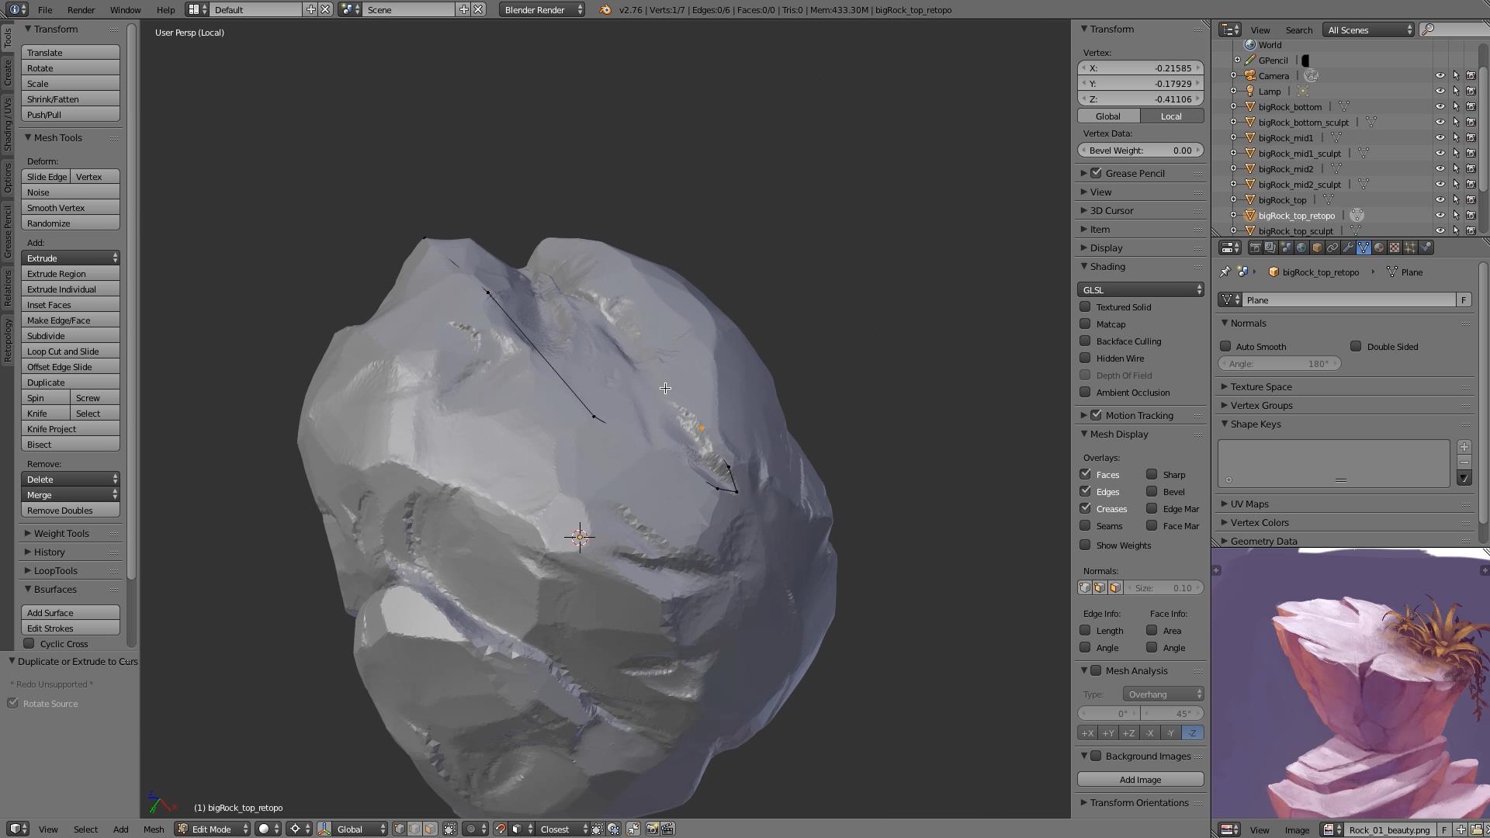The width and height of the screenshot is (1490, 838).
Task: Open the Render properties tab (camera icon)
Action: 1255,248
